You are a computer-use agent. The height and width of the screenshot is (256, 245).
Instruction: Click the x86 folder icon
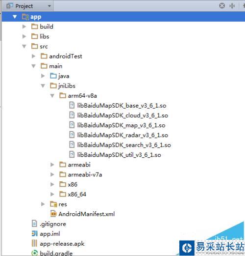pos(63,184)
